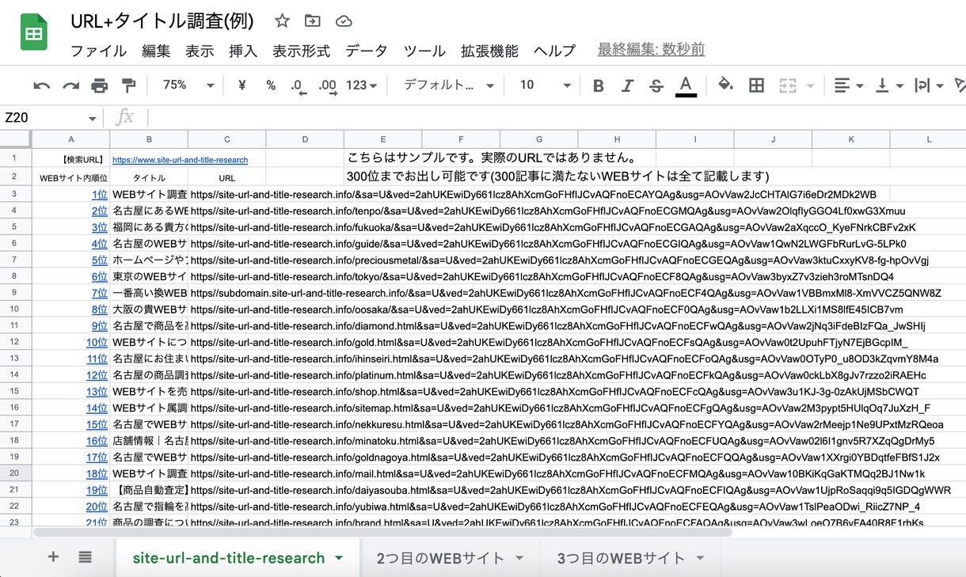Viewport: 966px width, 577px height.
Task: Open fill color picker
Action: (x=725, y=85)
